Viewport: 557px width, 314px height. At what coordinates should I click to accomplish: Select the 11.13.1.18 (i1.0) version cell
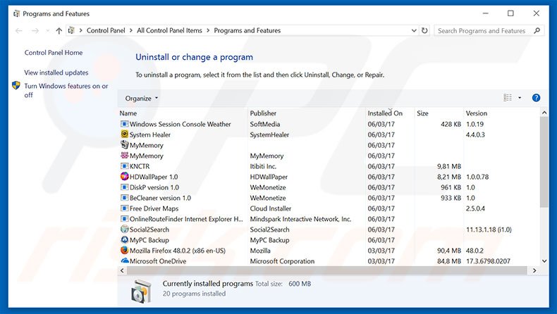tap(489, 230)
